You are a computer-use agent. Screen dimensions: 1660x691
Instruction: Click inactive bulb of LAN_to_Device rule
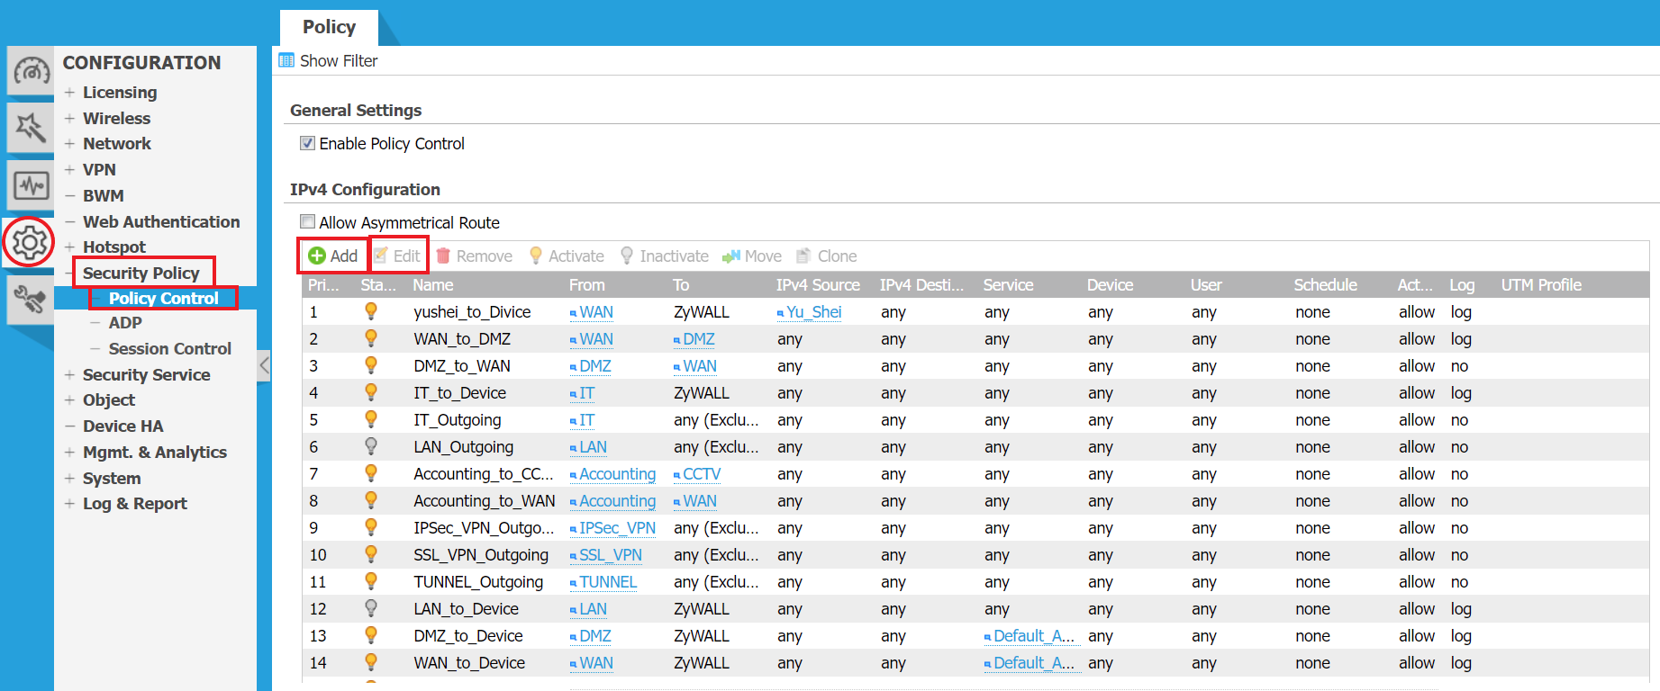click(370, 608)
